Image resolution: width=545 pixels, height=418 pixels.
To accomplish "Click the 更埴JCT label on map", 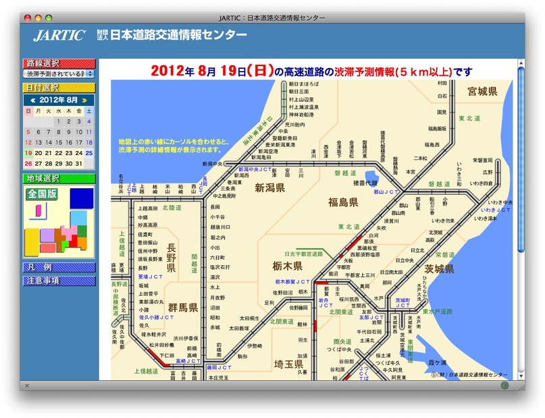I will click(151, 277).
